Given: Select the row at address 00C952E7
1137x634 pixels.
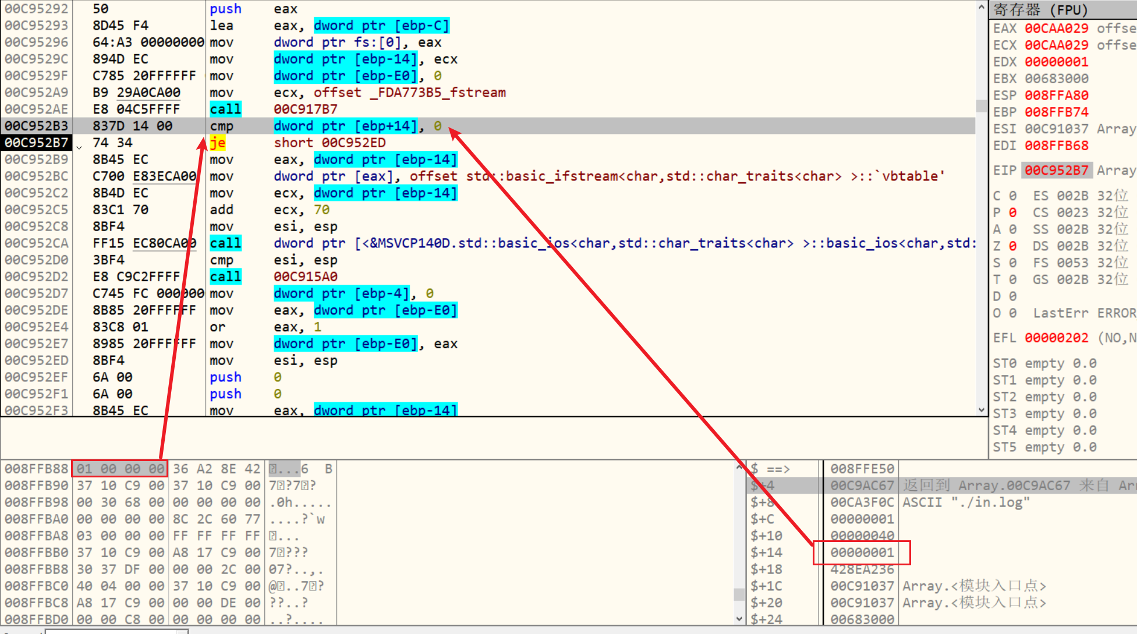Looking at the screenshot, I should 488,344.
